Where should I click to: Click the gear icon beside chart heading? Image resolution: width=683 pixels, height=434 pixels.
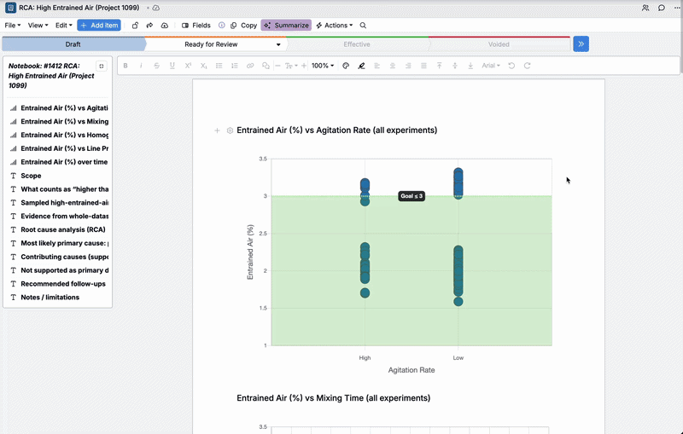[x=230, y=130]
